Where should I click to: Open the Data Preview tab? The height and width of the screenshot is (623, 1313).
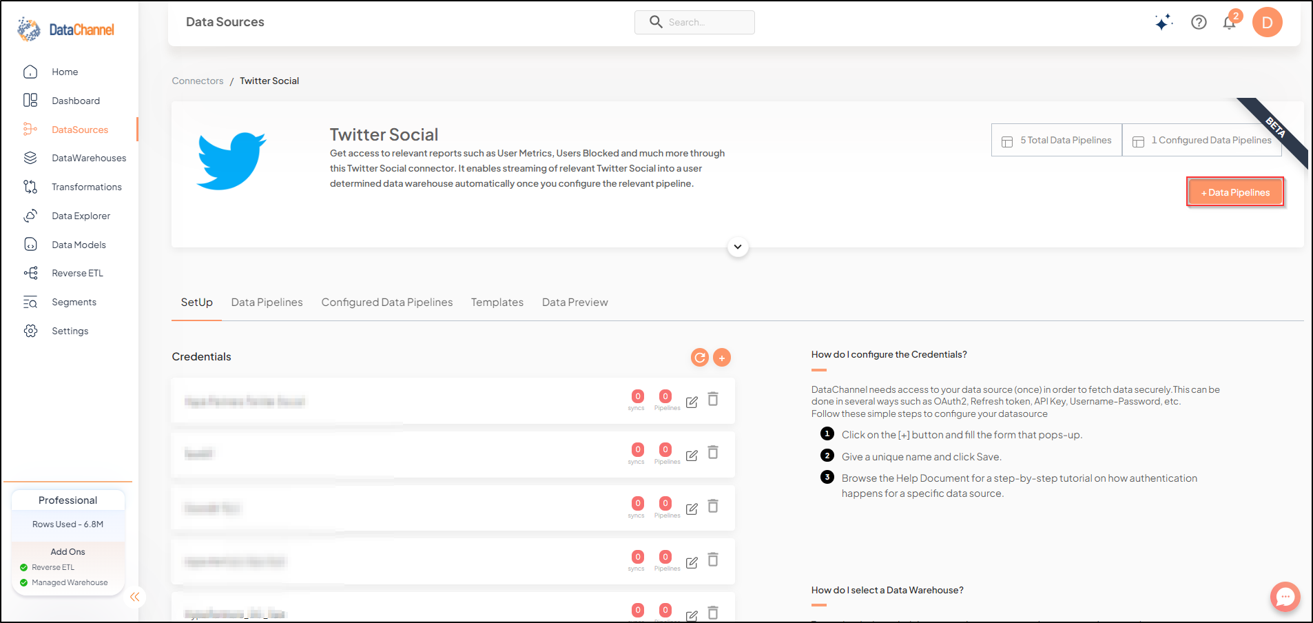575,303
